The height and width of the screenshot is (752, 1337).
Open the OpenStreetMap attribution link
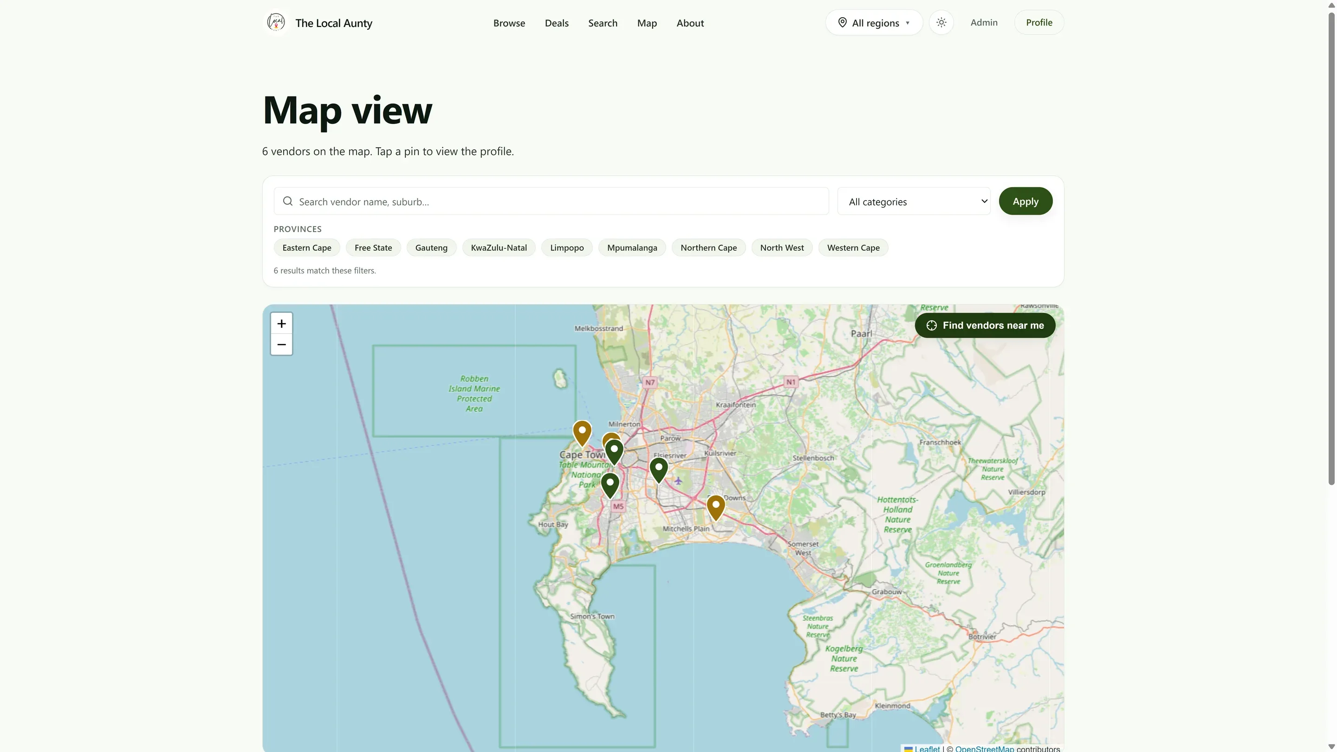click(984, 748)
